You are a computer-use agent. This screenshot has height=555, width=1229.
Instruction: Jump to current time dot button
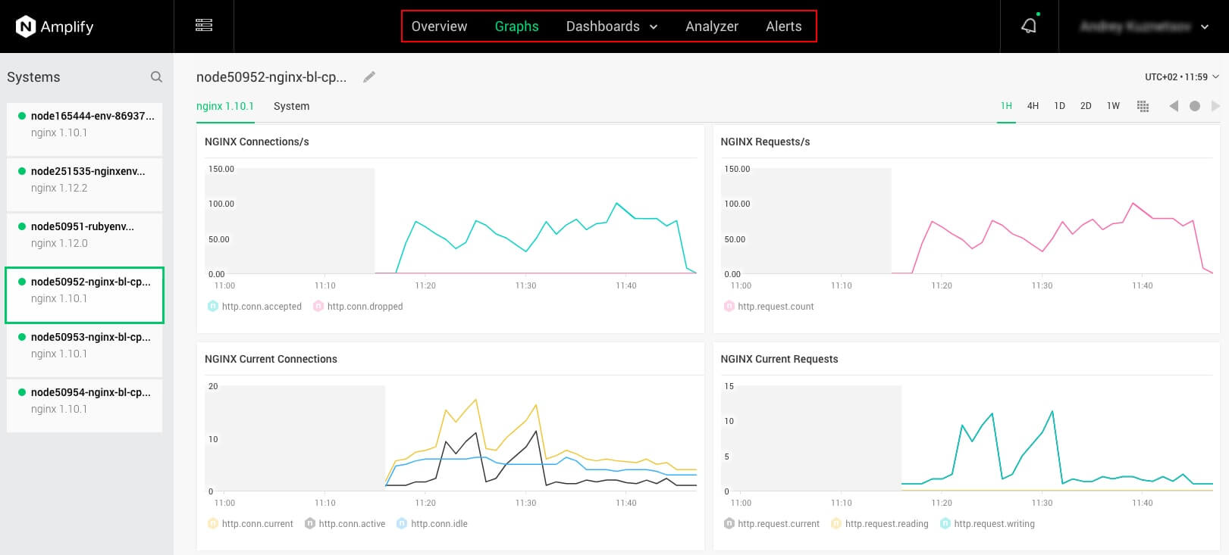[x=1195, y=106]
